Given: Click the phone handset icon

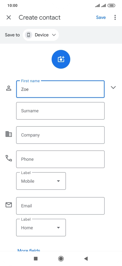Looking at the screenshot, I should [x=9, y=158].
